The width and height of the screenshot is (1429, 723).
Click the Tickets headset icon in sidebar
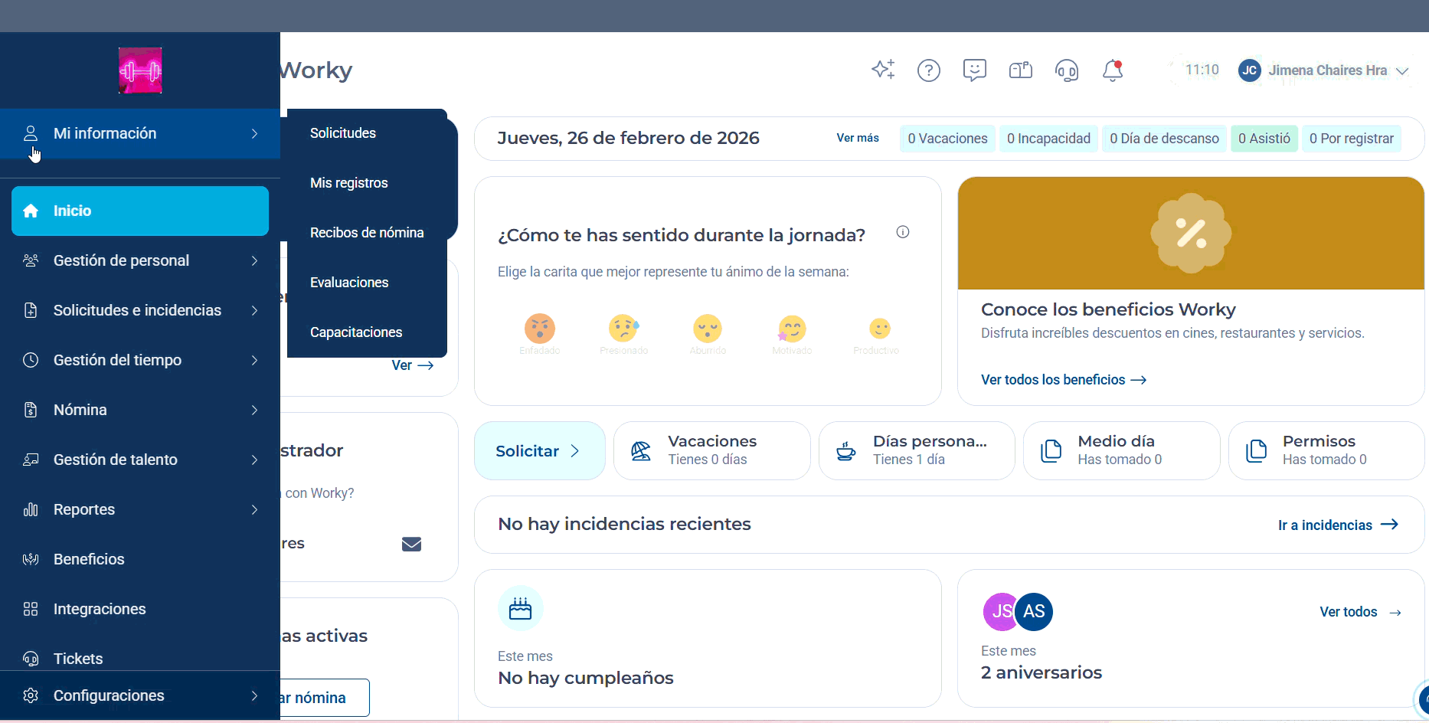(31, 659)
